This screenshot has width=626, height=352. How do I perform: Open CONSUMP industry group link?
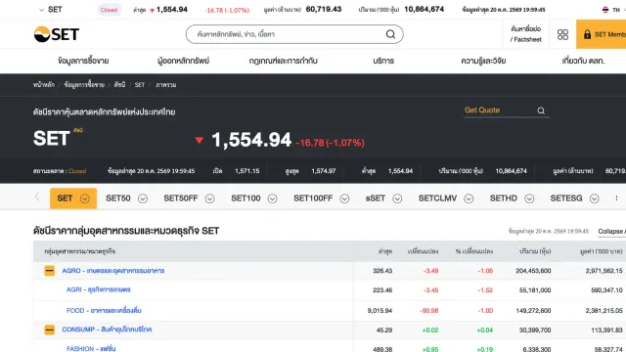(107, 330)
